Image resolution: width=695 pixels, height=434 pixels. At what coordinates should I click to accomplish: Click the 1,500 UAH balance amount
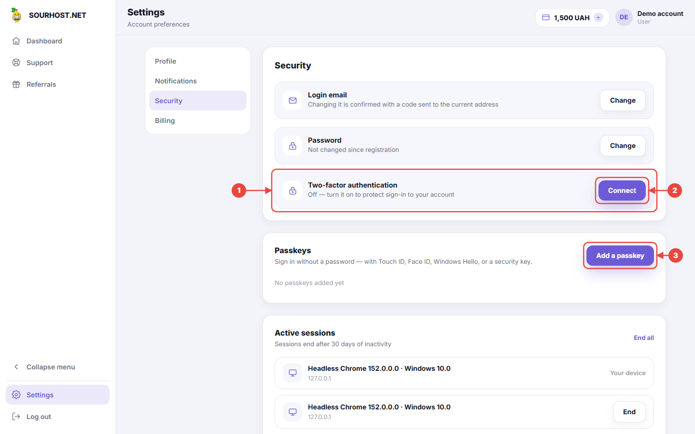point(572,18)
